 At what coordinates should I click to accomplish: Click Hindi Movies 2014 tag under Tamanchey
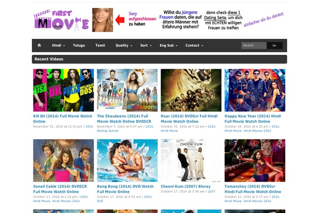257,201
